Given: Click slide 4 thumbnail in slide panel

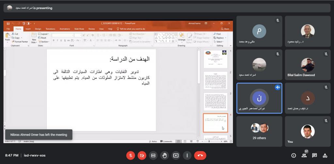Looking at the screenshot, I should (x=215, y=123).
